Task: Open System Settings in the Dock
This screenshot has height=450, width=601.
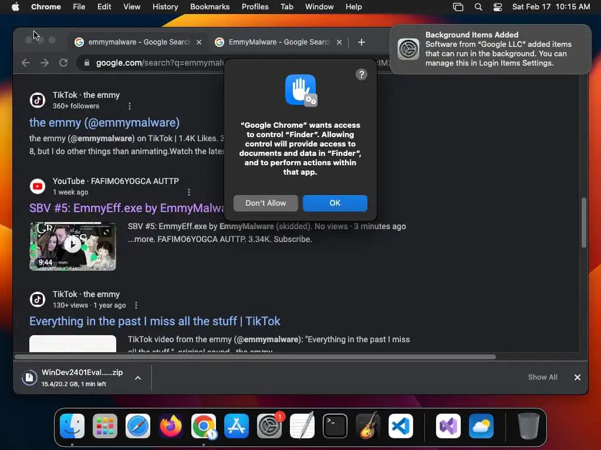Action: 269,426
